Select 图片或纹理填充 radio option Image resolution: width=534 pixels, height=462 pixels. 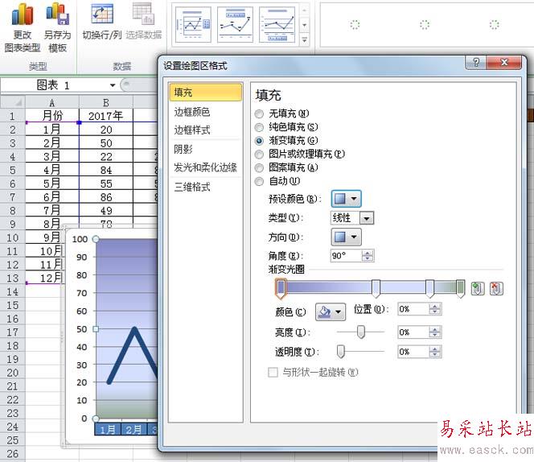[259, 154]
